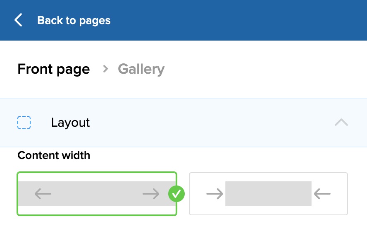Image resolution: width=367 pixels, height=236 pixels.
Task: Click the Back to pages link
Action: [74, 20]
